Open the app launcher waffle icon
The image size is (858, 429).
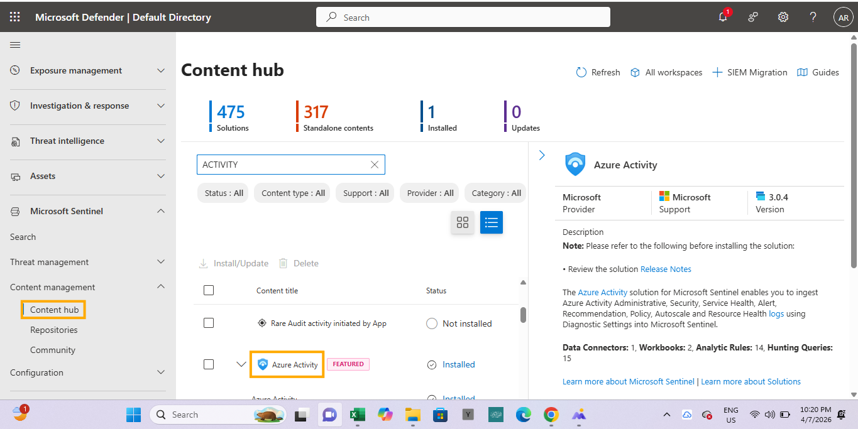(15, 18)
